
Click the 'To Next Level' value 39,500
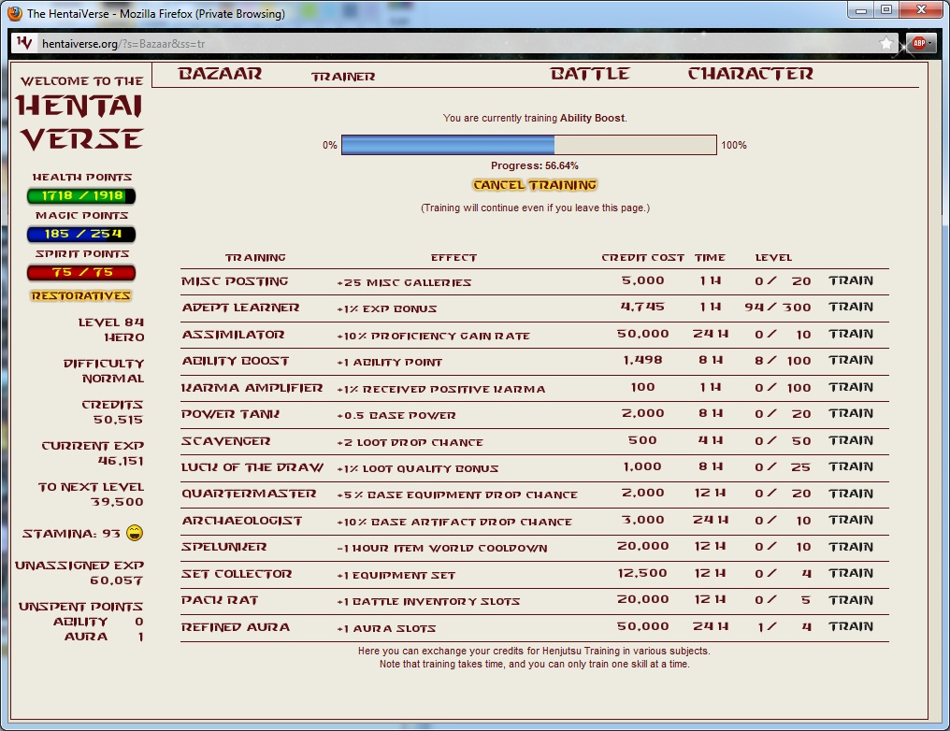pyautogui.click(x=117, y=501)
